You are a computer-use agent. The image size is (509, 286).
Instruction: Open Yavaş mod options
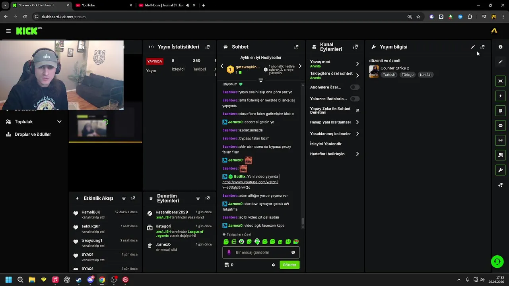tap(335, 64)
